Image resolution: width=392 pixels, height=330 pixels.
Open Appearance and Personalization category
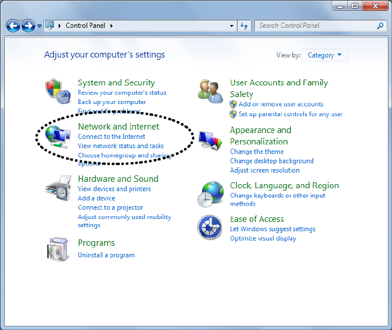[261, 136]
